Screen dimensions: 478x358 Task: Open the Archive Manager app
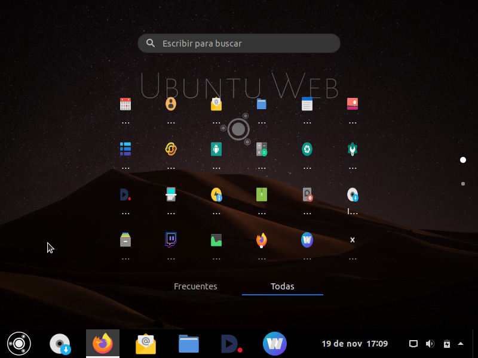[125, 240]
